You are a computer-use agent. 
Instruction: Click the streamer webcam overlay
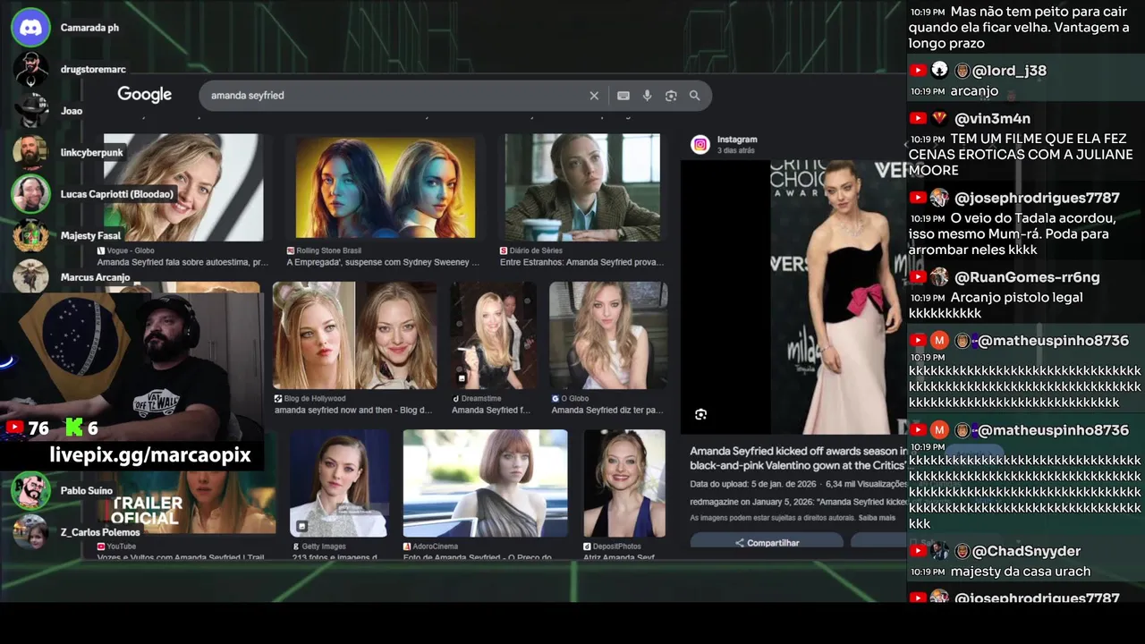coord(131,367)
